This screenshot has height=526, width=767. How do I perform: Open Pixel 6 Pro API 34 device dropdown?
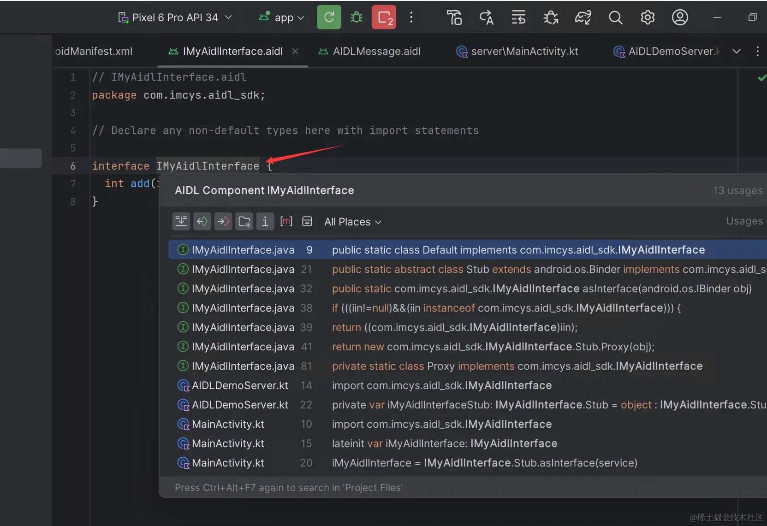tap(175, 18)
